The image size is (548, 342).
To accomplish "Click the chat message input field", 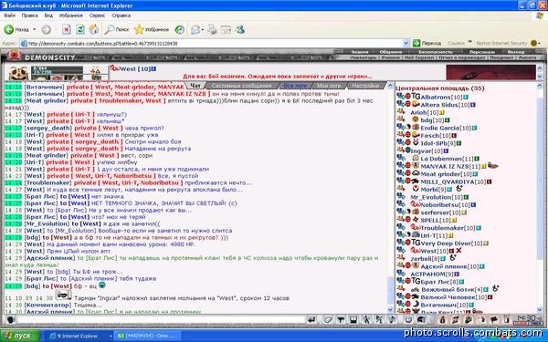I will pos(161,319).
